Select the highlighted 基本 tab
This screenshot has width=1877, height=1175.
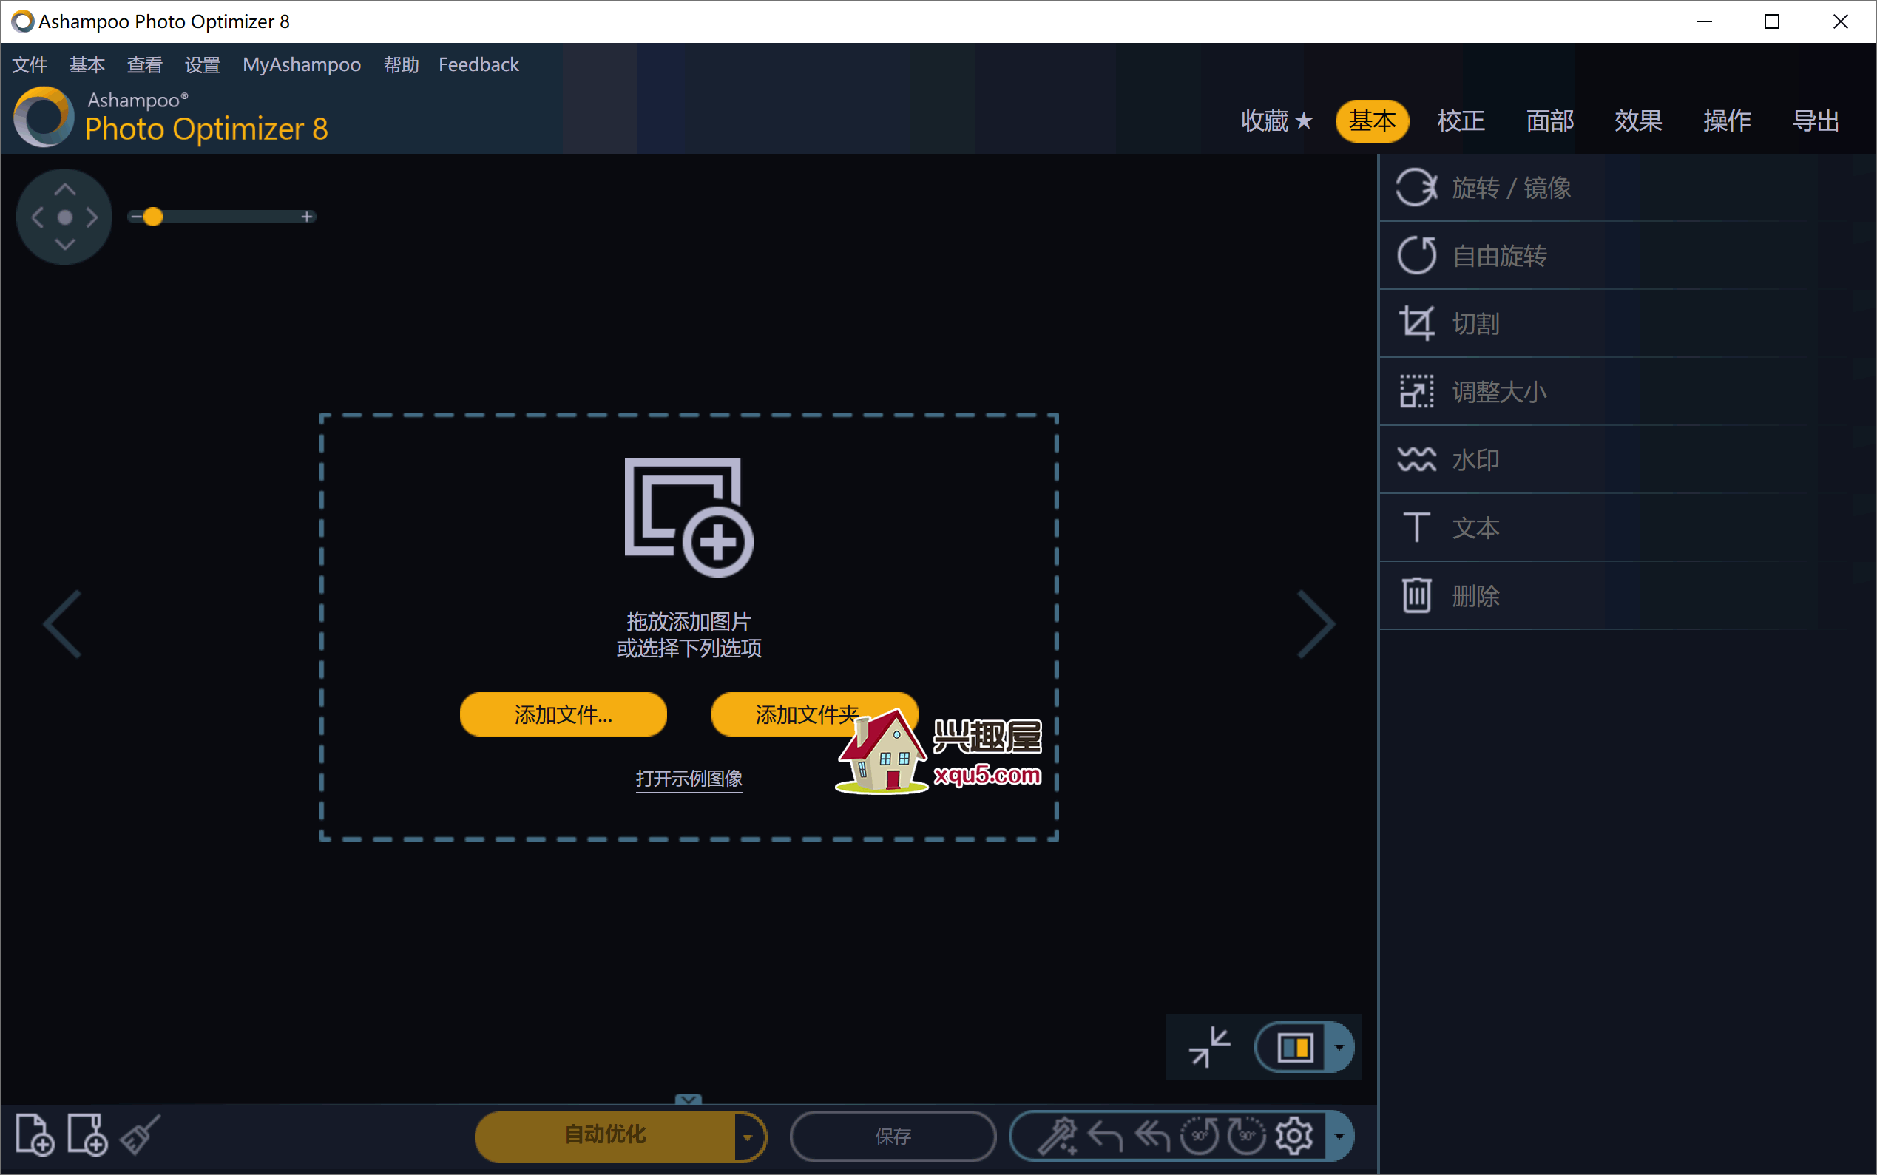coord(1372,121)
